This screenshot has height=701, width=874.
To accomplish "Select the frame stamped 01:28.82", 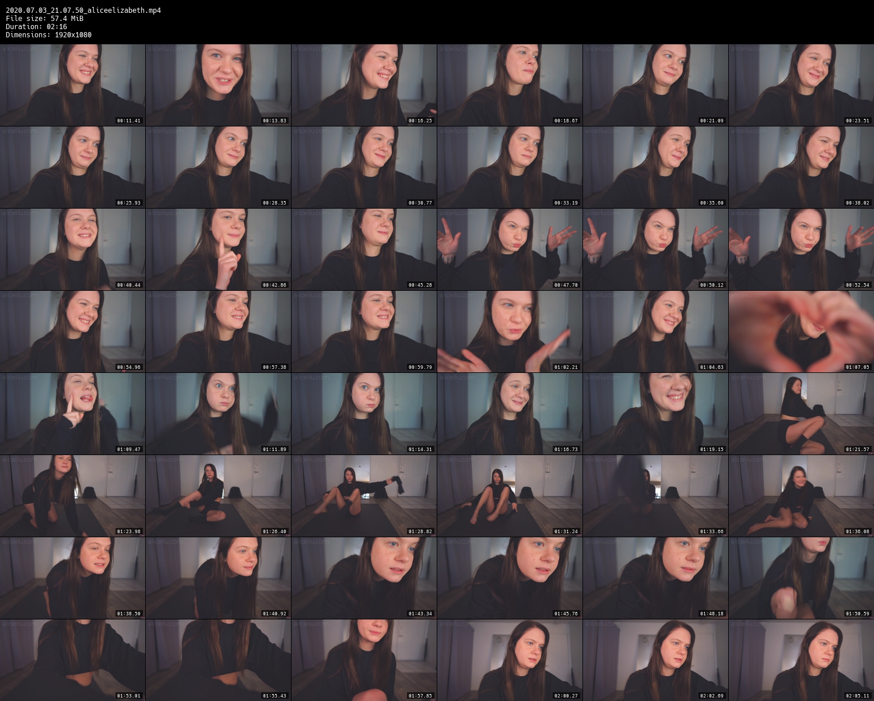I will [x=364, y=495].
